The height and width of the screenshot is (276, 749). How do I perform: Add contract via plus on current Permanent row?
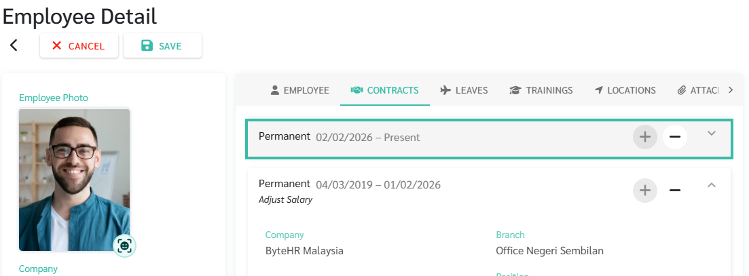point(645,137)
